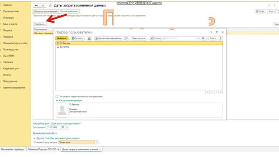This screenshot has width=279, height=157.
Task: Open the Продажи section in sidebar
Action: (8, 37)
